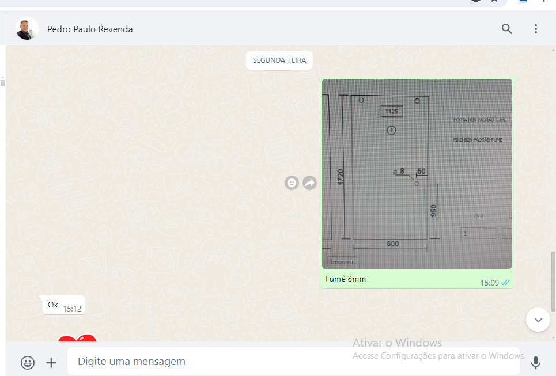The height and width of the screenshot is (376, 556).
Task: Click the 15:12 timestamp on Ok
Action: pos(72,309)
